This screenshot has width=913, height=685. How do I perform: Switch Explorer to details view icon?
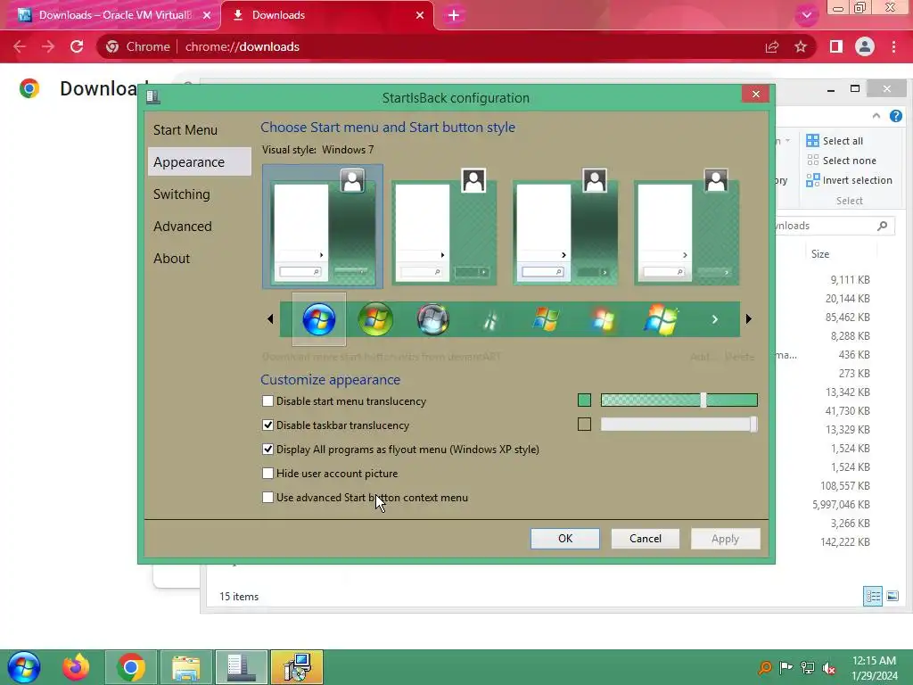point(872,596)
